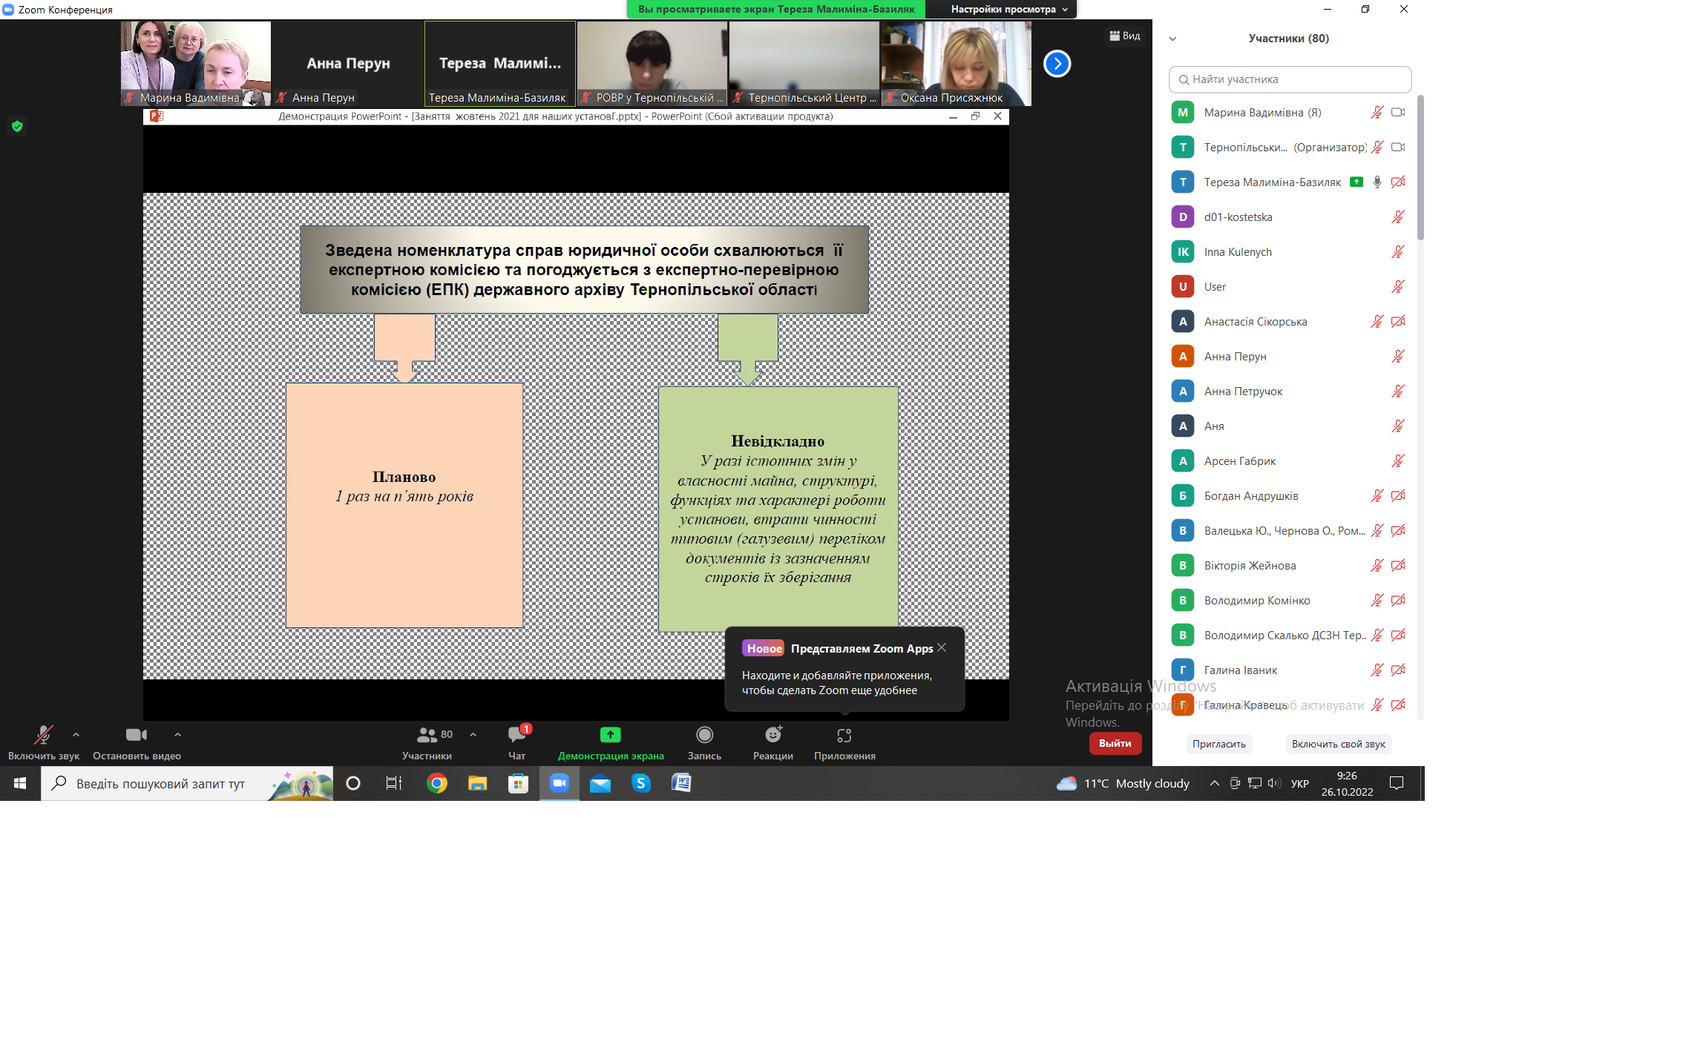Toggle the Participants panel button
Viewport: 1683px width, 1056px height.
[427, 735]
